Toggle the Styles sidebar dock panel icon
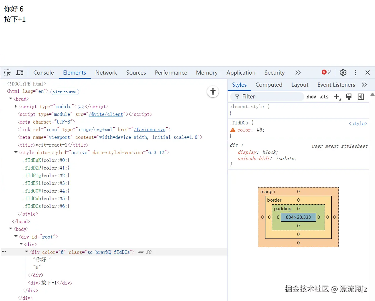 [x=361, y=97]
